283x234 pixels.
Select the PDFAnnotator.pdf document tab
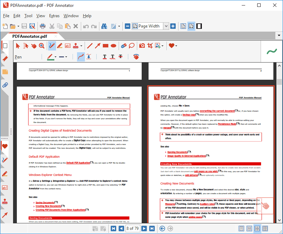tap(30, 36)
